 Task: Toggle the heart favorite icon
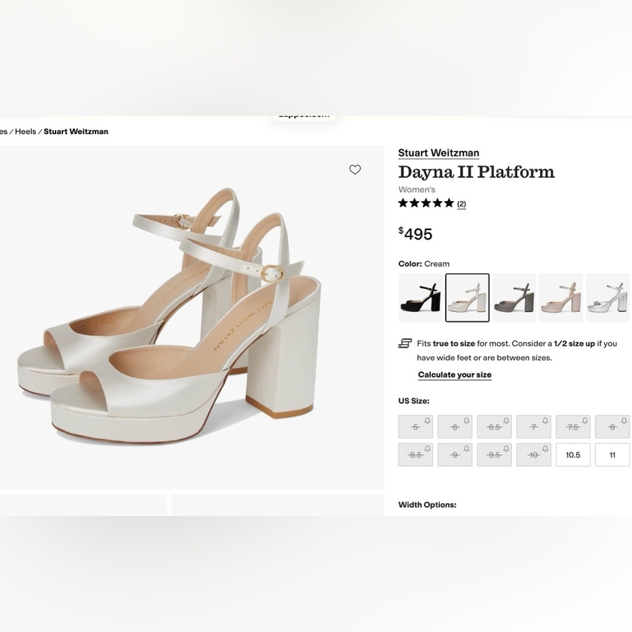pyautogui.click(x=355, y=169)
